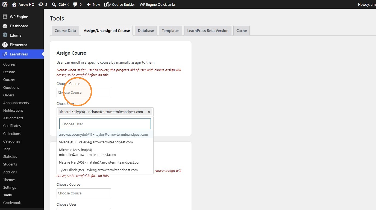This screenshot has height=210, width=376.
Task: Open the Ctrl+K search icon
Action: point(54,4)
